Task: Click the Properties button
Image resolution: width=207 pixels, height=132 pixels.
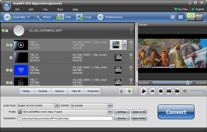Action: 93,91
